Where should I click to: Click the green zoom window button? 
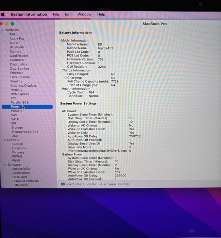pyautogui.click(x=13, y=24)
